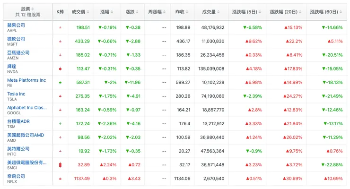Click the GOOGL row K棒 icon
Image resolution: width=350 pixels, height=189 pixels.
click(x=60, y=110)
